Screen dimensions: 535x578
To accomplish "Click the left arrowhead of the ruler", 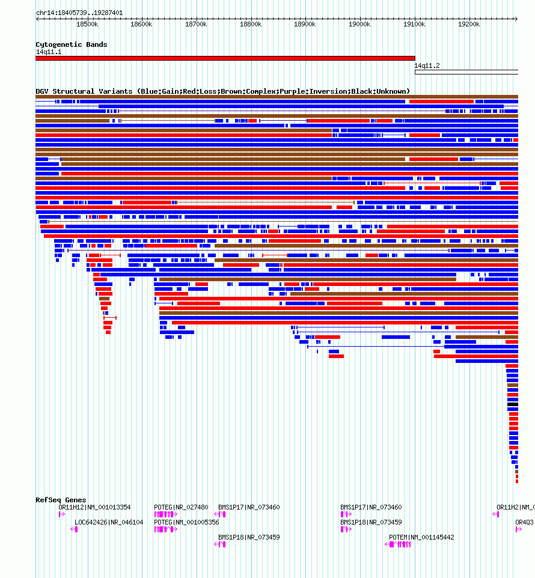I will tap(38, 19).
